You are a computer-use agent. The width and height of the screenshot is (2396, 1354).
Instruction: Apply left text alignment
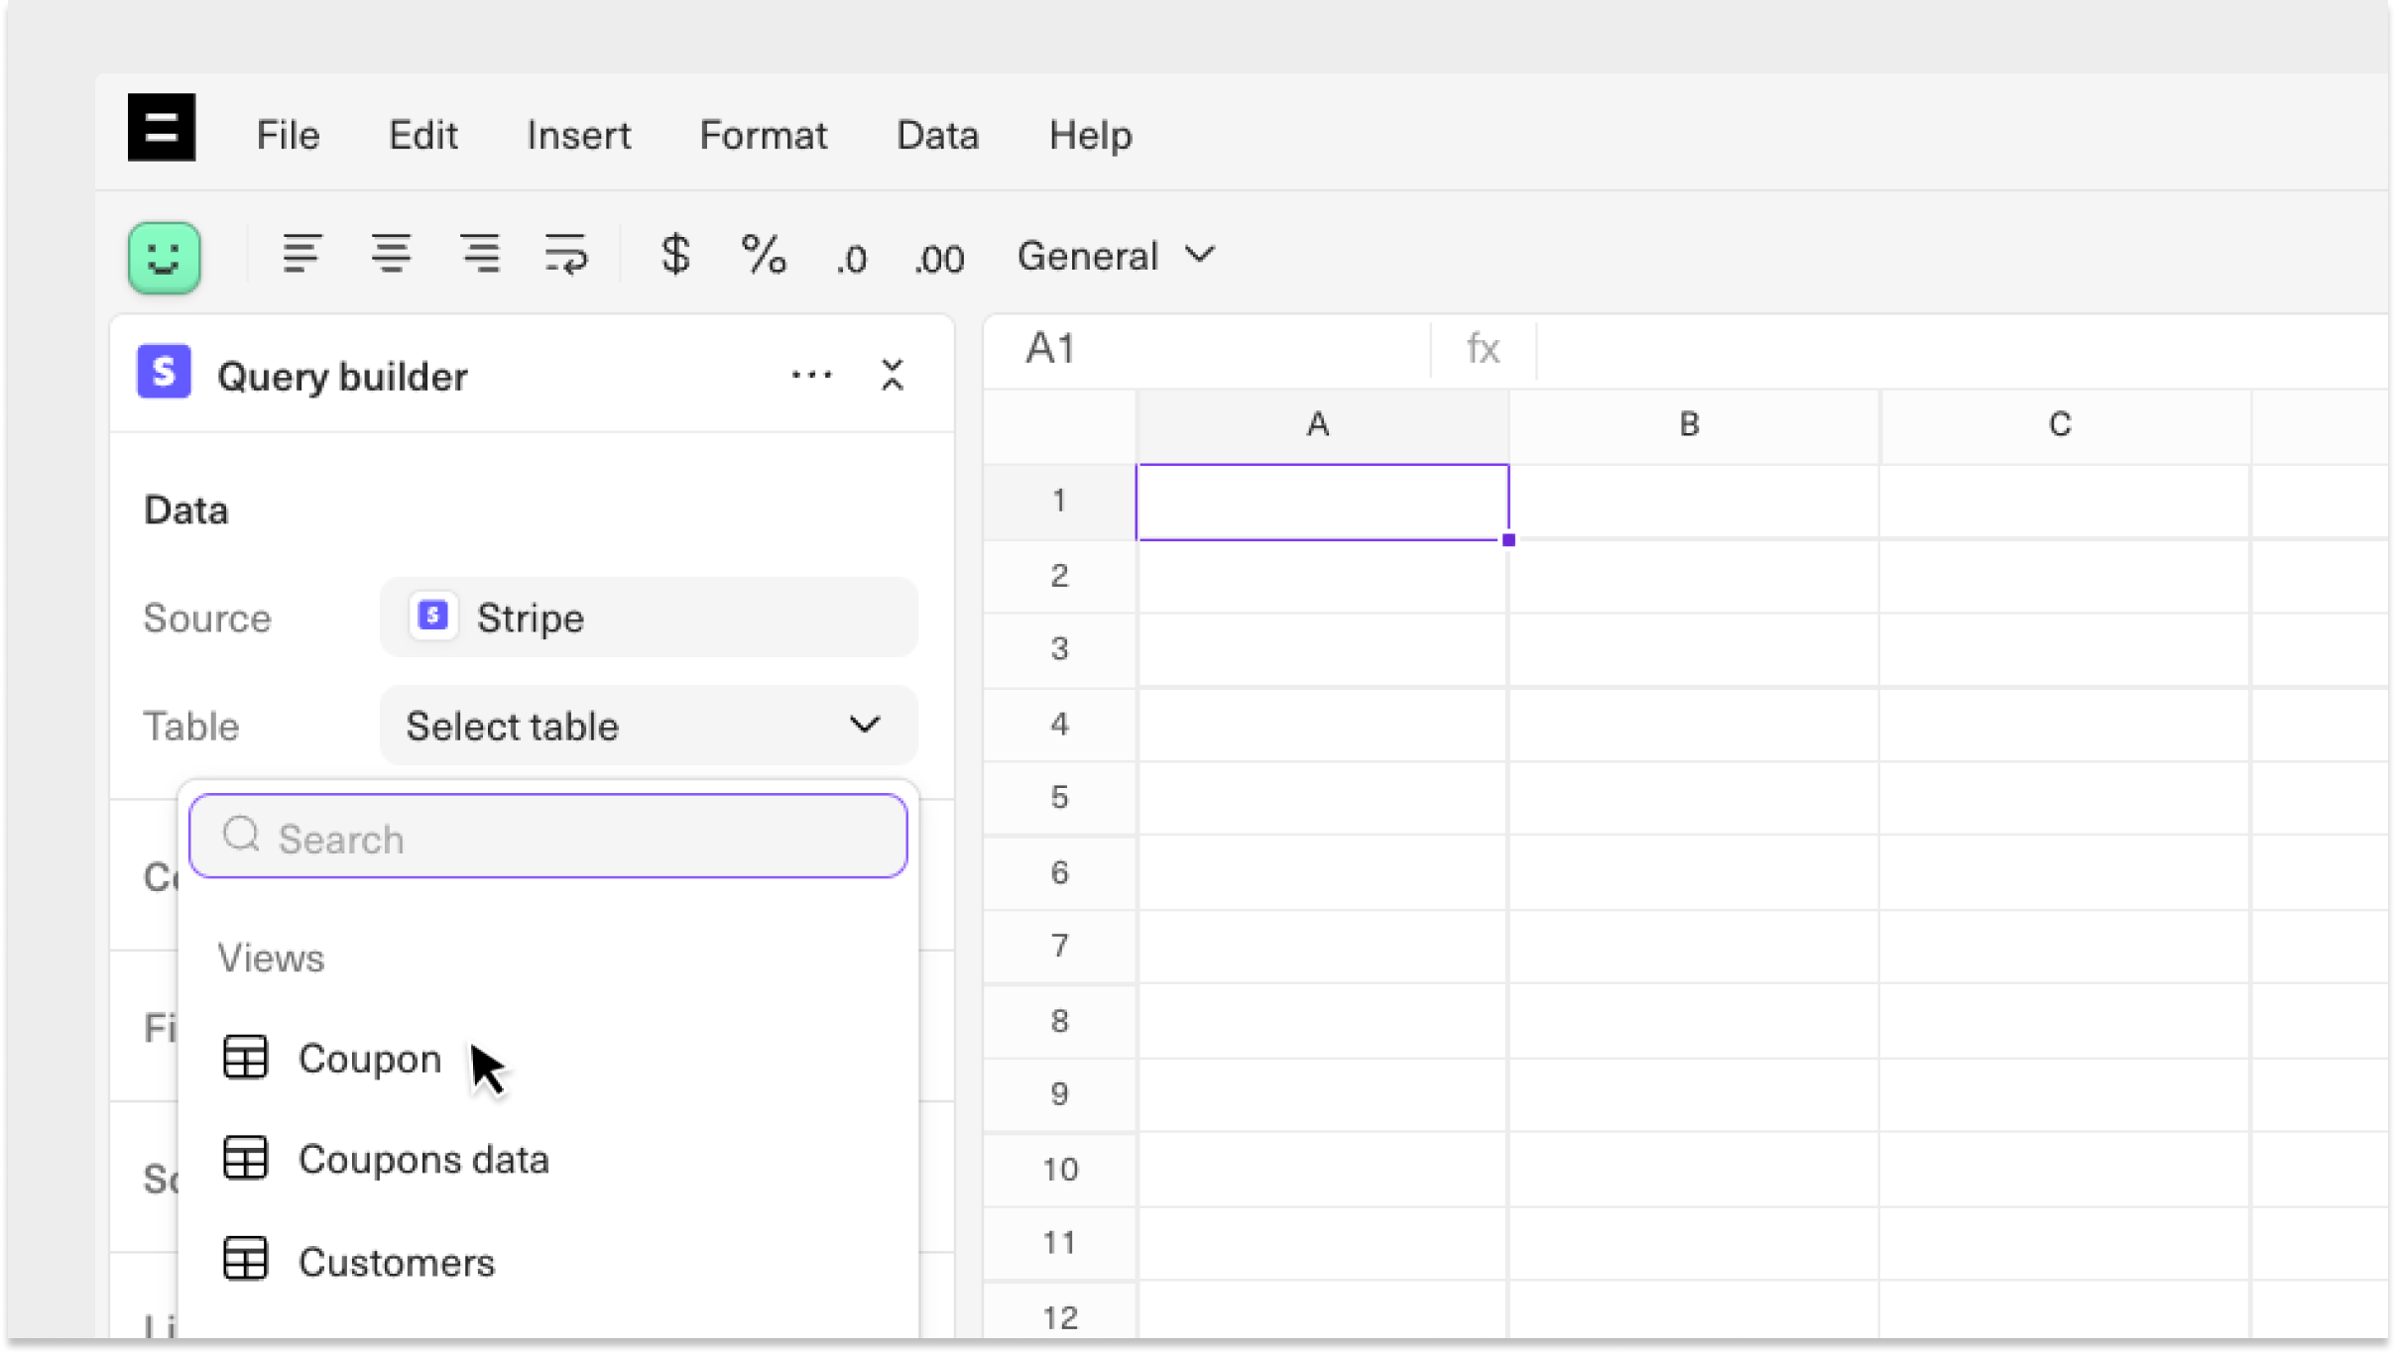click(301, 255)
